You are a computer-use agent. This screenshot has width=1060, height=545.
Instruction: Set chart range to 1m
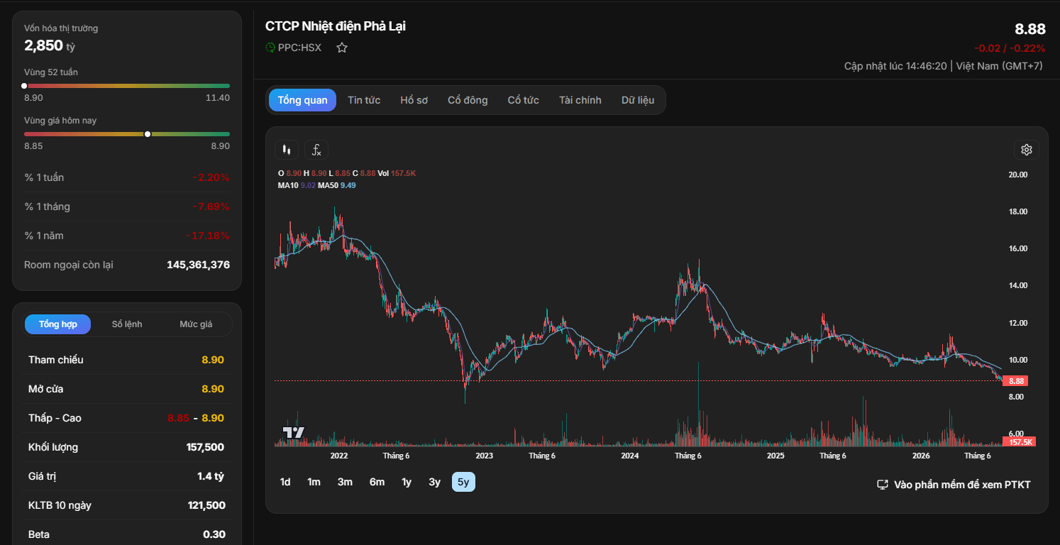(314, 482)
